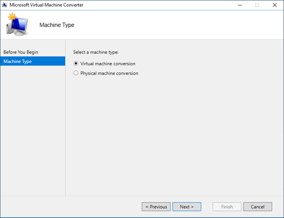Click the disabled maximize button
284x218 pixels.
tap(257, 5)
